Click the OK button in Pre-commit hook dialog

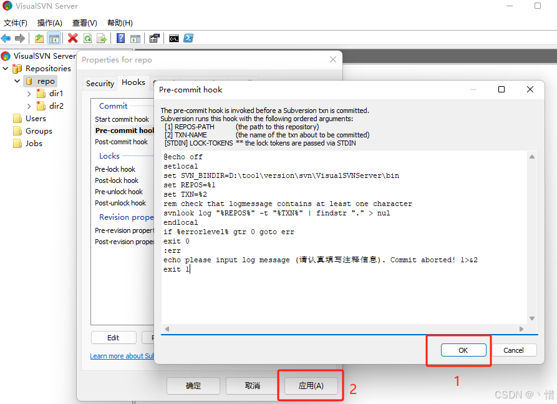point(463,350)
